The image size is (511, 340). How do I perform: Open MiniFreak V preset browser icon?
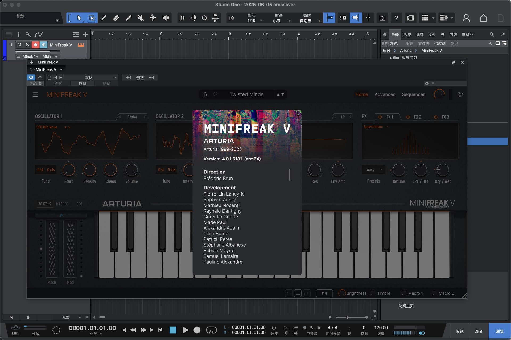205,94
